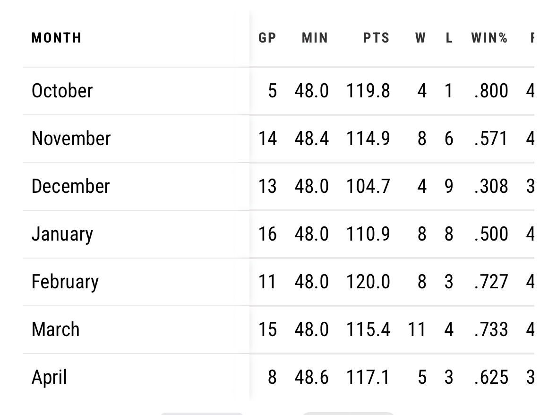
Task: Click February points value 120.0
Action: coord(368,282)
